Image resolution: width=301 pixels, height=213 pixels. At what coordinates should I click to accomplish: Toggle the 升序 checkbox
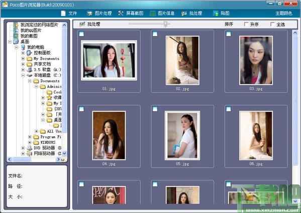tap(246, 24)
